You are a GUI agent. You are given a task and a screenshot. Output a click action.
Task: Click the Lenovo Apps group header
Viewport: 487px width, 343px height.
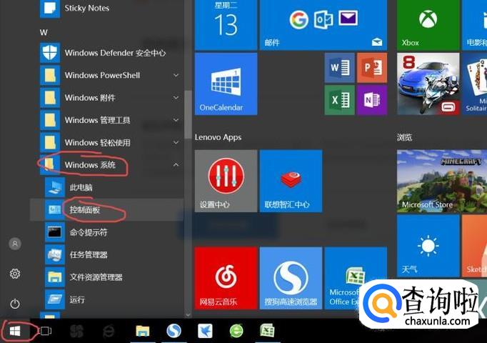[218, 137]
